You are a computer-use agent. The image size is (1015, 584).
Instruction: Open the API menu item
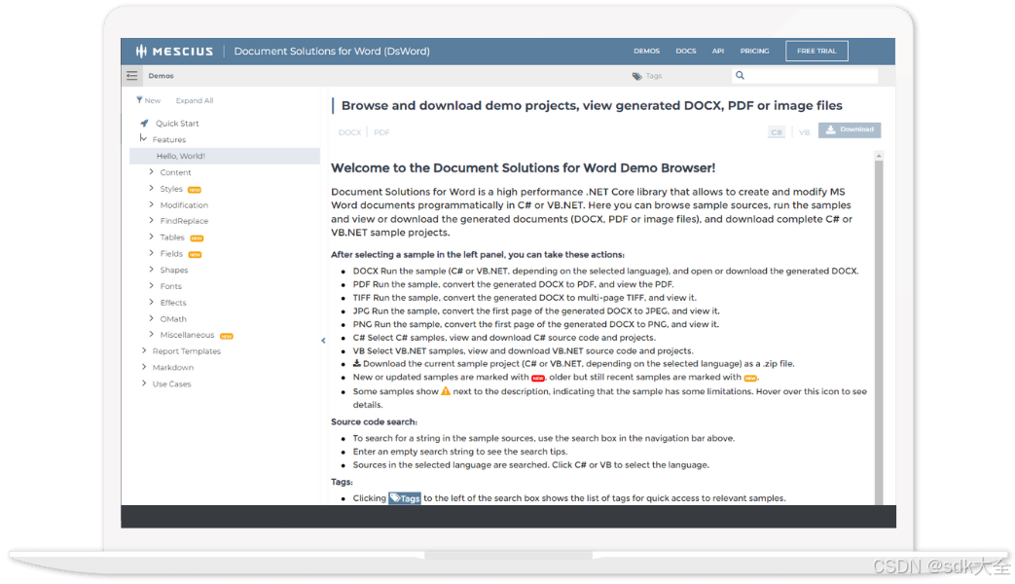click(718, 52)
